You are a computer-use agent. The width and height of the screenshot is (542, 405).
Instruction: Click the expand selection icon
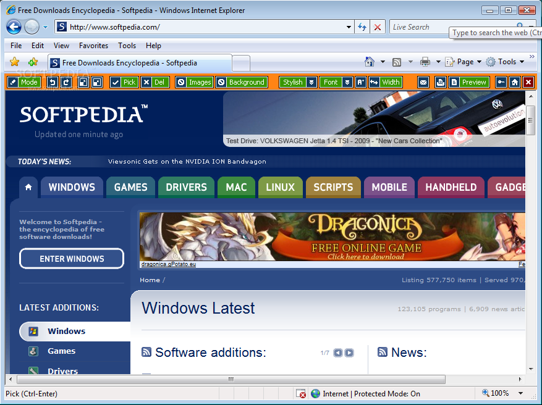pos(83,82)
